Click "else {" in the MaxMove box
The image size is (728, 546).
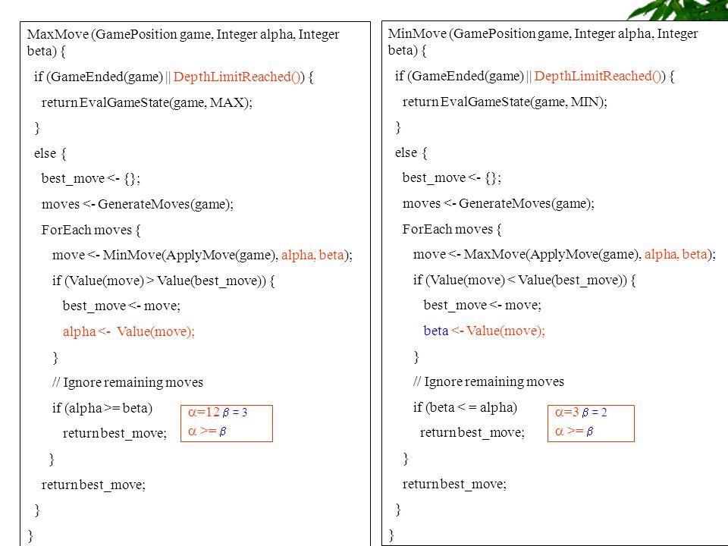(50, 153)
